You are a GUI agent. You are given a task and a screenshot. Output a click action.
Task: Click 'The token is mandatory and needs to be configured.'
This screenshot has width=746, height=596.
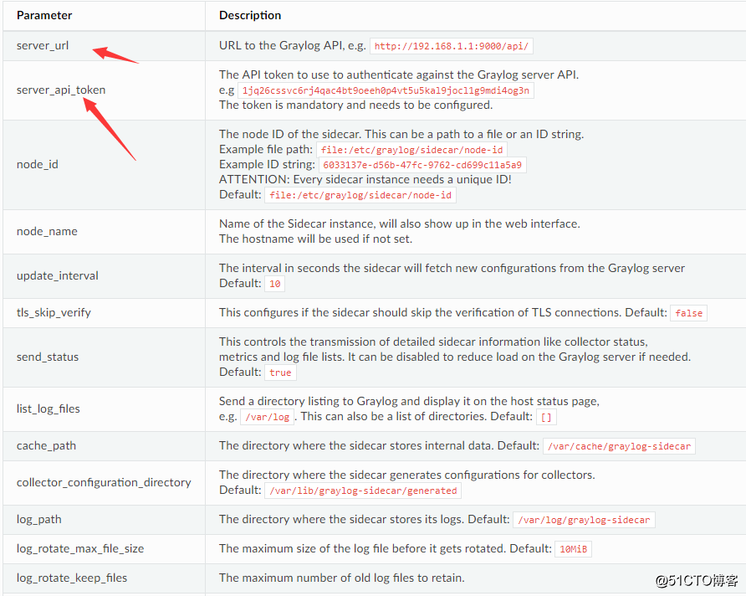(356, 105)
